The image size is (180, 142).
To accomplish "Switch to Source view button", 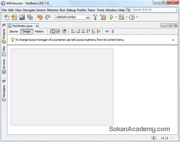I will pos(14,32).
